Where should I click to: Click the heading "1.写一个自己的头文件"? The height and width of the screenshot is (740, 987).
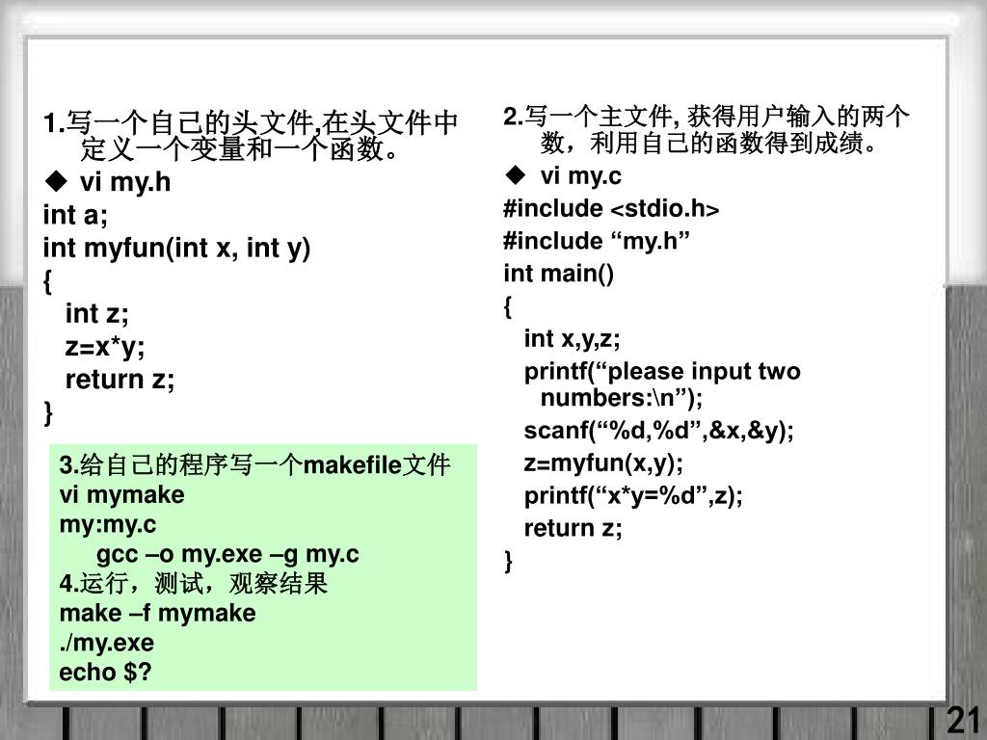pos(181,122)
